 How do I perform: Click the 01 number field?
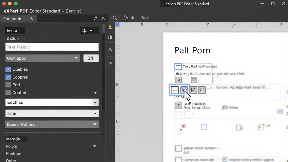[x=91, y=58]
